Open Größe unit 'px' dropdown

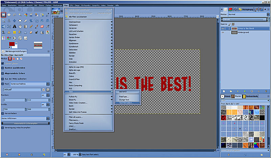coord(45,105)
